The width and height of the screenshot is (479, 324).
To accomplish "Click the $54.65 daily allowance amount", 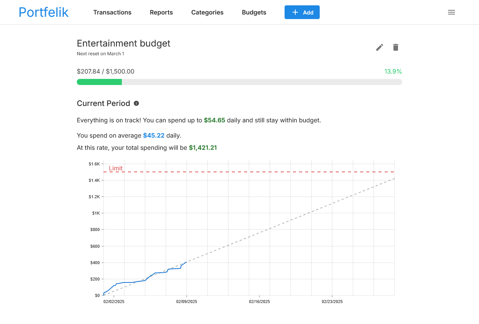I will tap(215, 120).
